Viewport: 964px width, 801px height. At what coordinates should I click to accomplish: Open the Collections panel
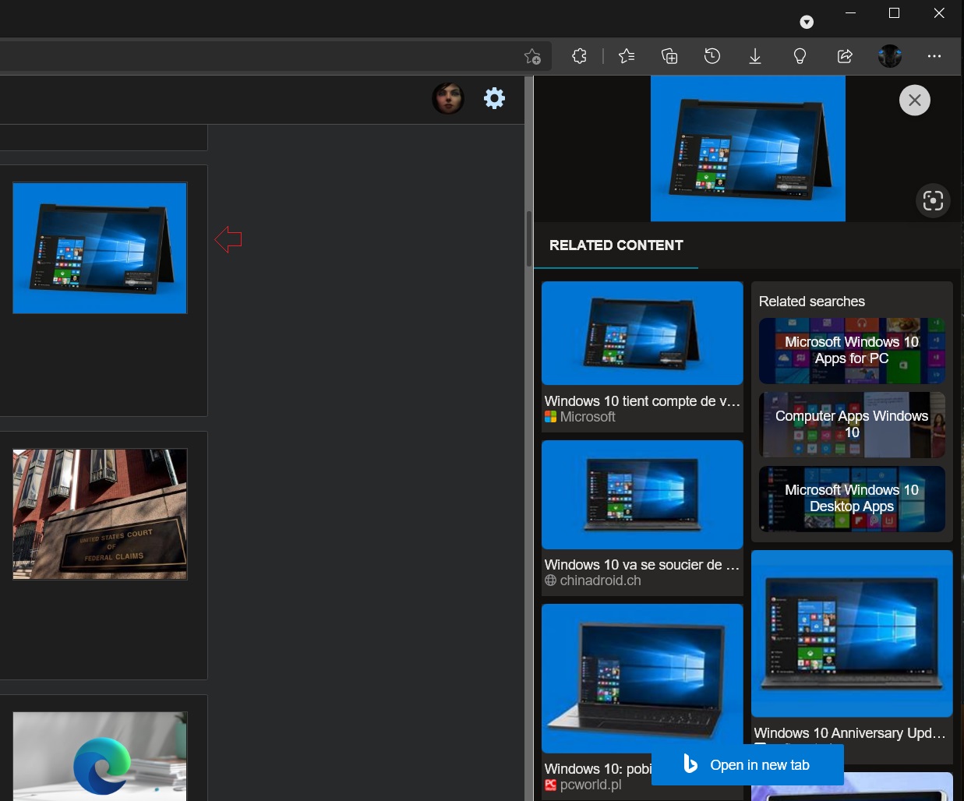669,56
